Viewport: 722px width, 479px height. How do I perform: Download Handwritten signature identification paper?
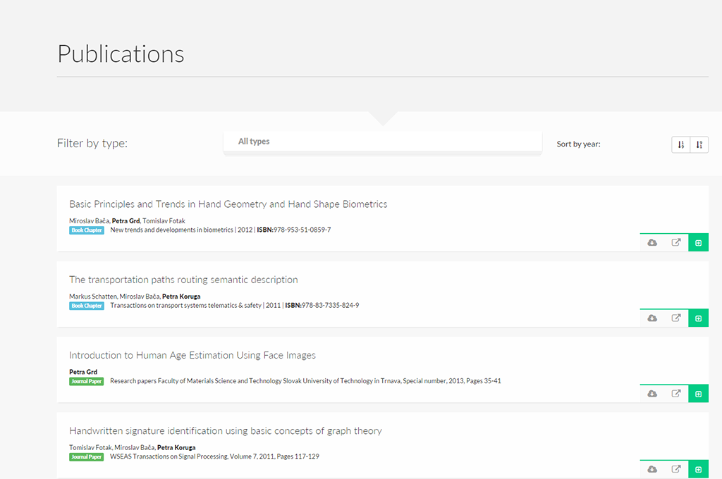[x=652, y=469]
